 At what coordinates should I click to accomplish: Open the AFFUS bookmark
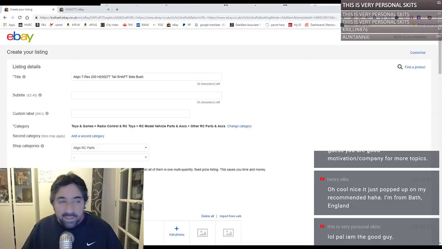point(90,25)
